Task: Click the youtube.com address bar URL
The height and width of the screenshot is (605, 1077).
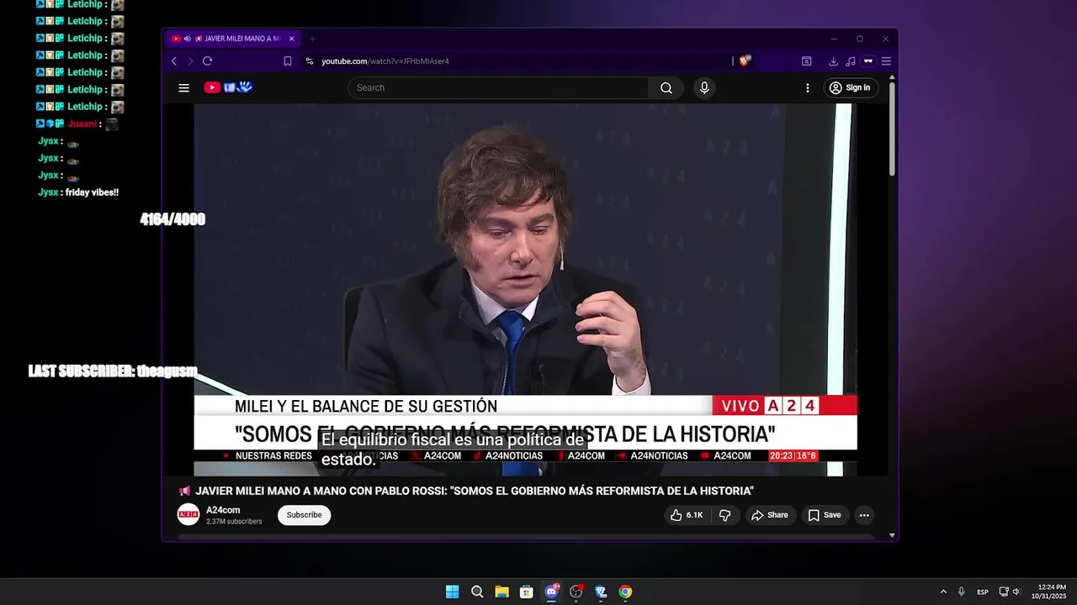Action: click(x=385, y=61)
